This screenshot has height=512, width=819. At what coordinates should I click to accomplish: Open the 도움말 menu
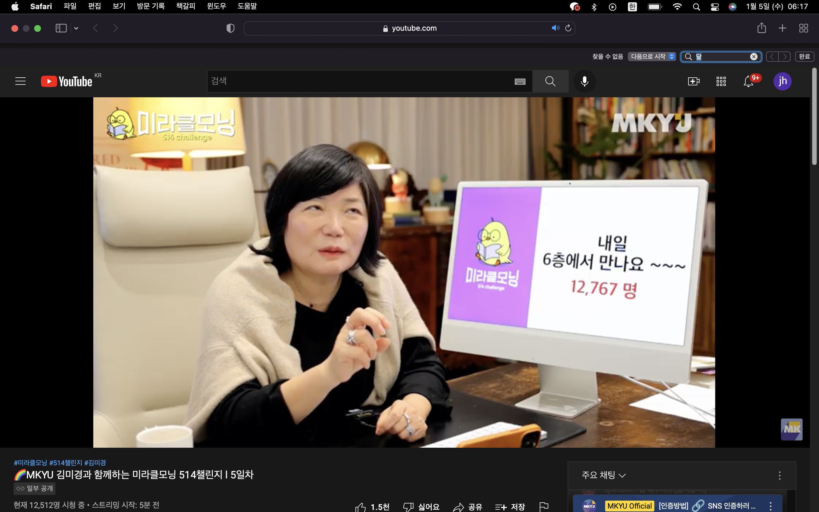pos(247,7)
